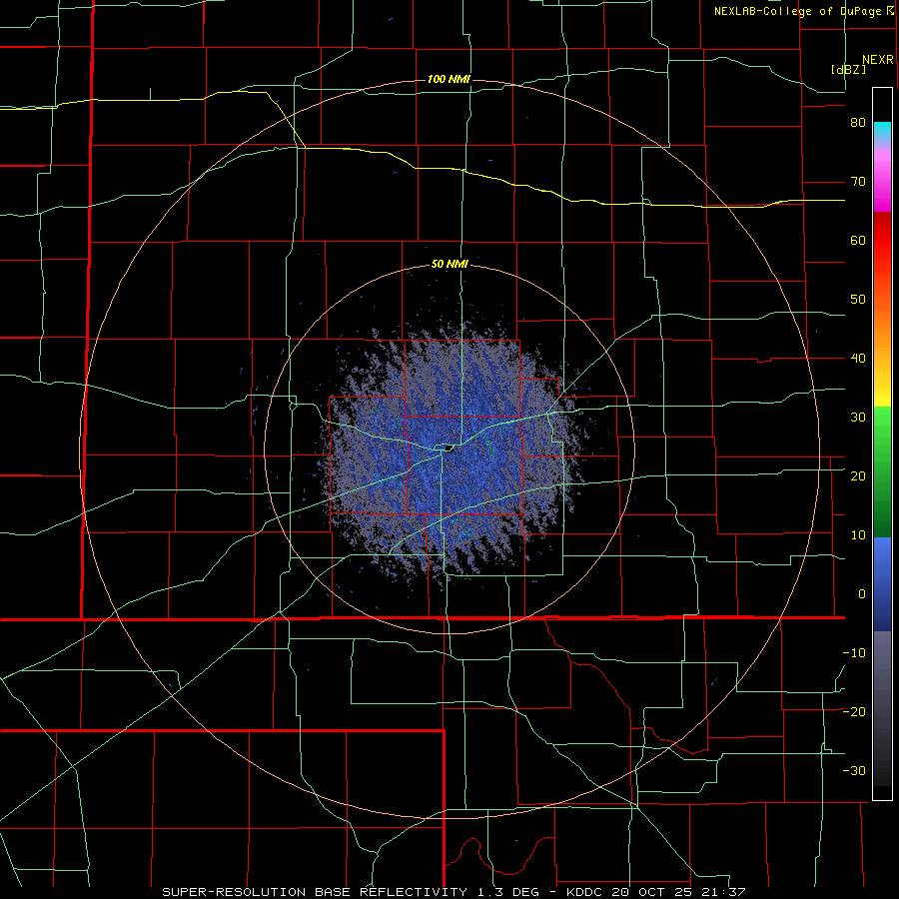Click the 10 dBZ scale value
This screenshot has width=899, height=899.
(858, 535)
